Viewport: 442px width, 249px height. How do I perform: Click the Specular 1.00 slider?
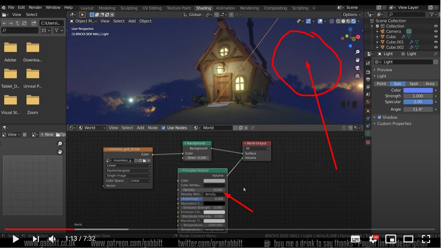[418, 102]
